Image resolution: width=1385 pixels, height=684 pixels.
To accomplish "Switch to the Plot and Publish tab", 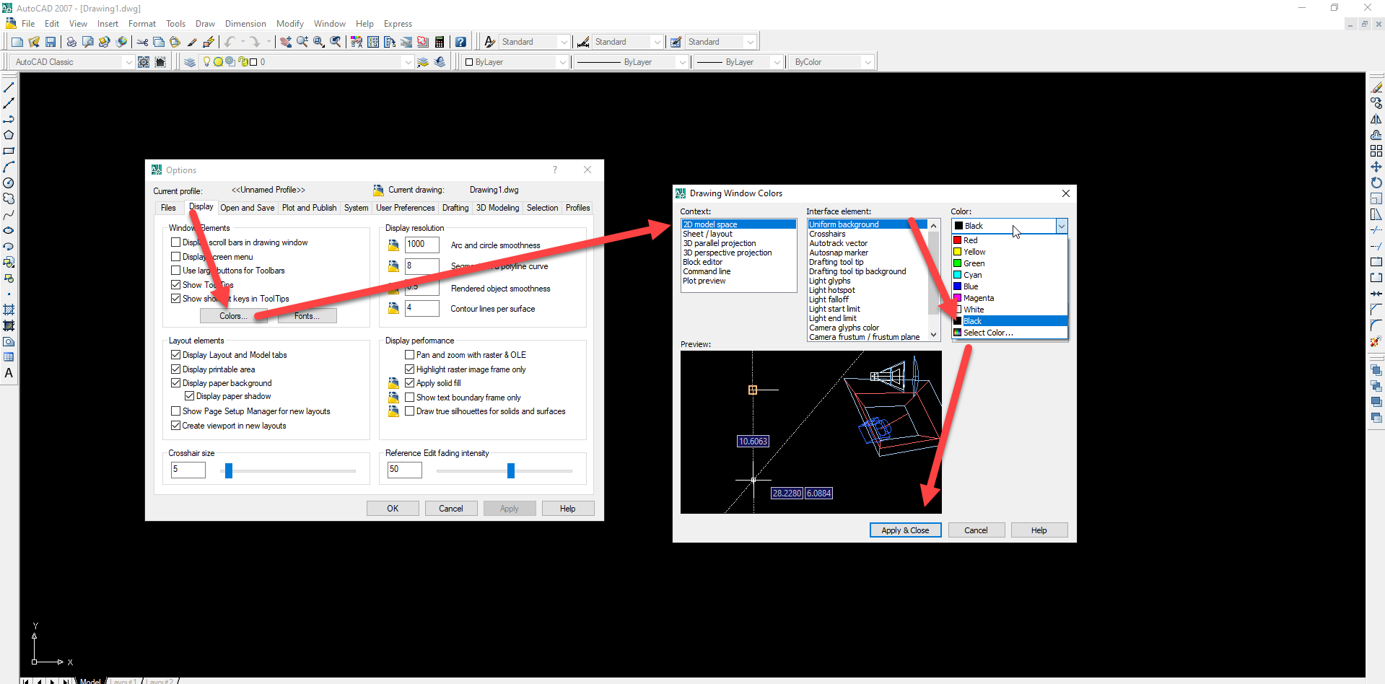I will pos(309,208).
